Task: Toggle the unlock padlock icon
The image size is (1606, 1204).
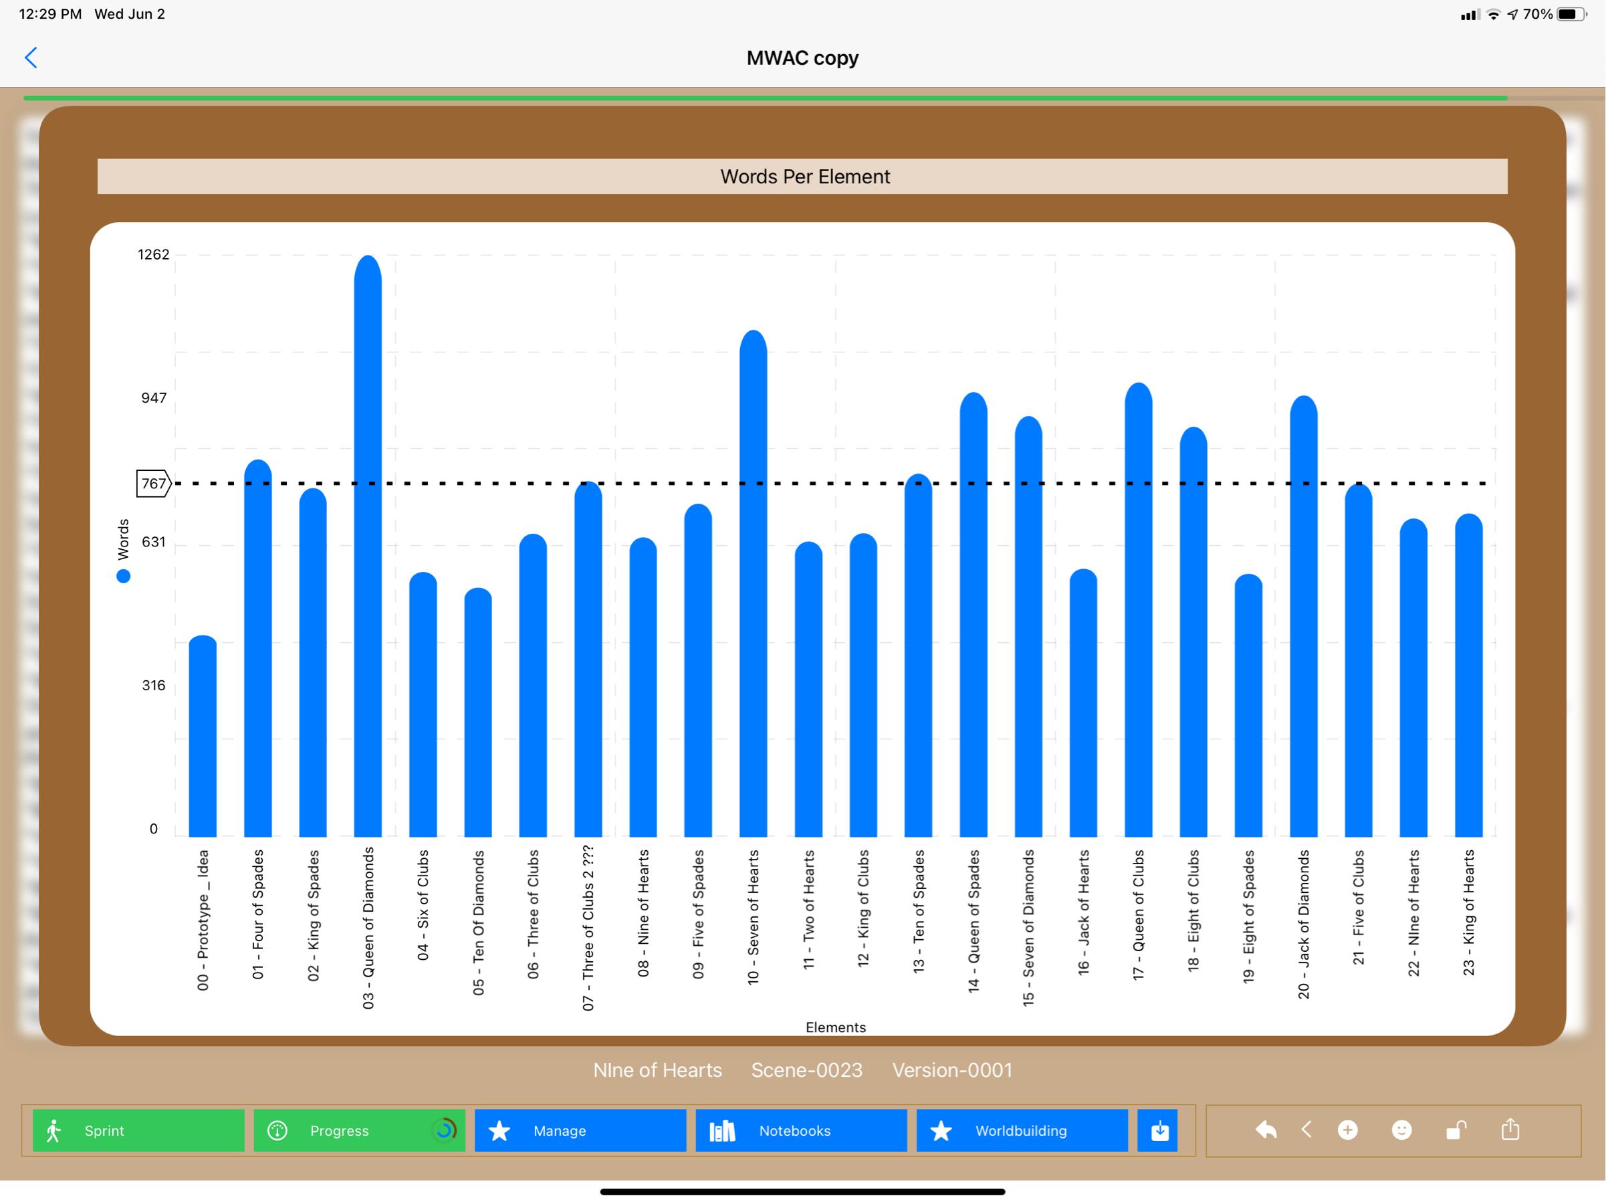Action: pos(1456,1130)
